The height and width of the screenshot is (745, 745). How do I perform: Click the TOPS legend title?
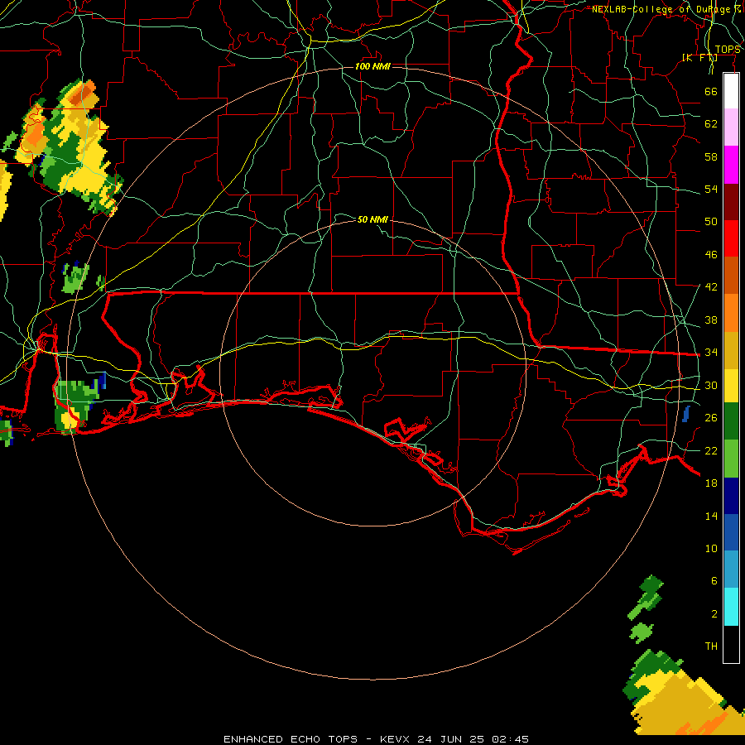pos(728,50)
